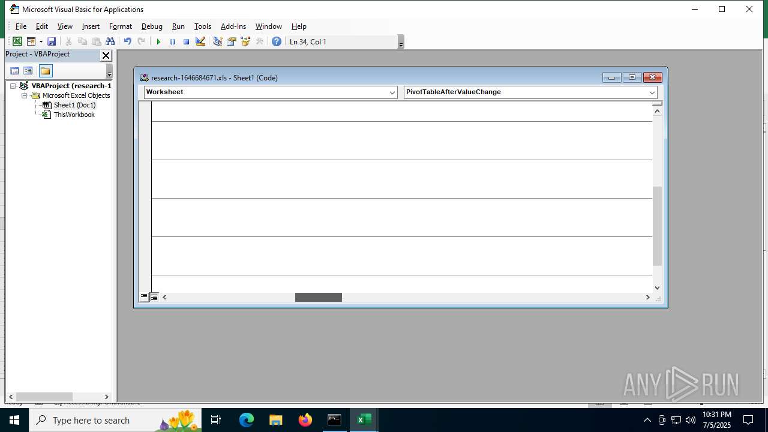This screenshot has height=432, width=768.
Task: Open the Project Explorer toolbar icon
Action: [x=217, y=41]
